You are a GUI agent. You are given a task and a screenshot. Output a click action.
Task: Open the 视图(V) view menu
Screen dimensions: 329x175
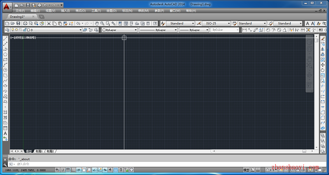point(51,11)
